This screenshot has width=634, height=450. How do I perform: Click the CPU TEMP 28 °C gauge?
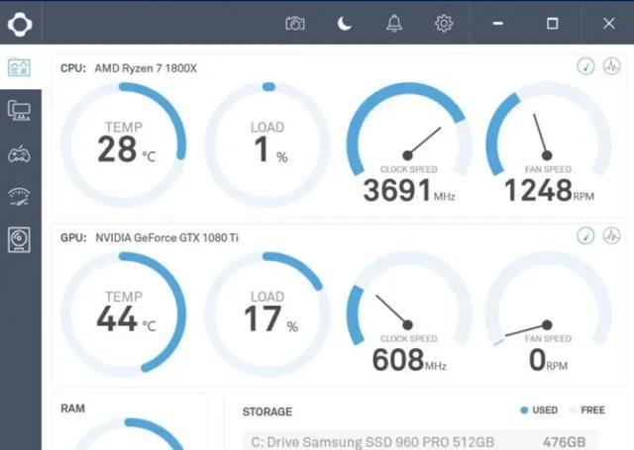pos(124,144)
